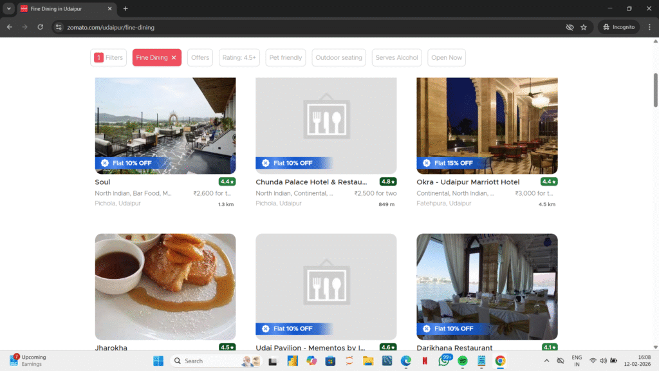Screen dimensions: 659x371
Task: Remove the Fine Dining filter chip
Action: [x=174, y=58]
